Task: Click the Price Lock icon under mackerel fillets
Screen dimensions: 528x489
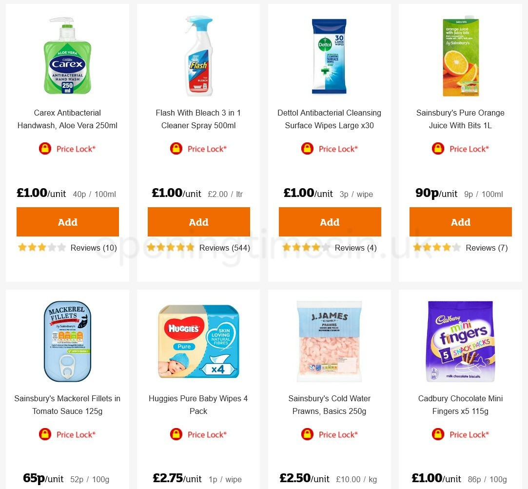Action: (x=68, y=434)
